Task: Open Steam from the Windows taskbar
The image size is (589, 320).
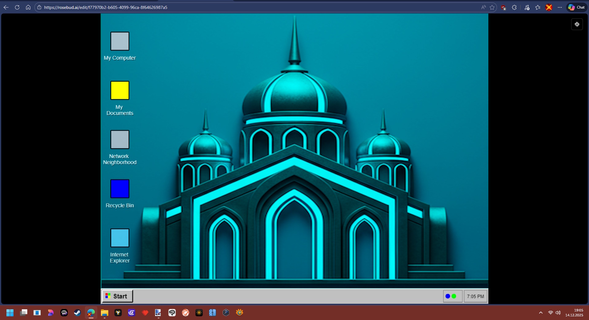Action: [x=77, y=313]
